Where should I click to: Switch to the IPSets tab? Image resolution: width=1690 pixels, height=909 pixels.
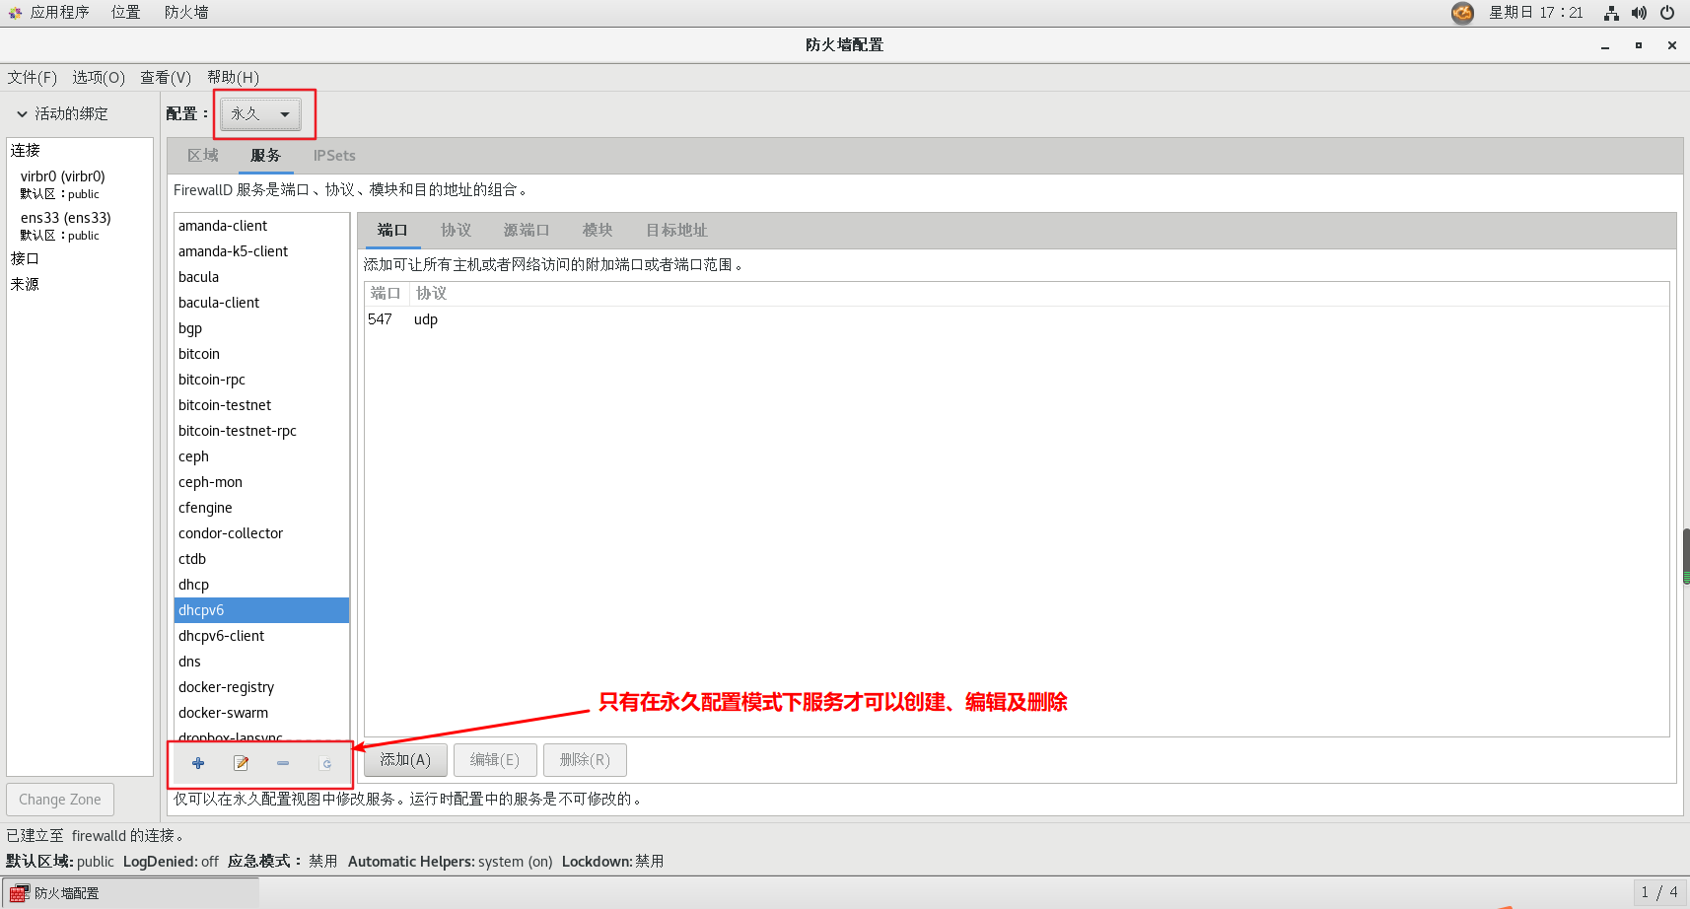pos(334,156)
